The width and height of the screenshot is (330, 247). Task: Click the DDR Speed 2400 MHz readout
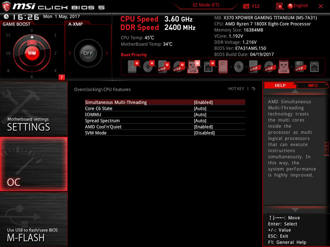click(x=158, y=27)
